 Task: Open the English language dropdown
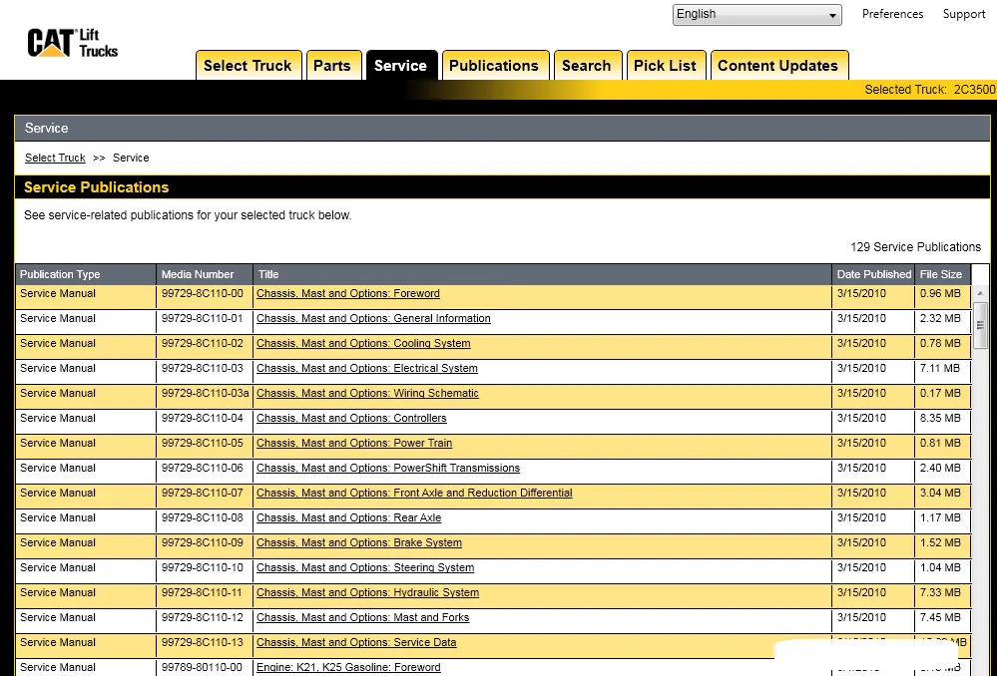point(756,15)
